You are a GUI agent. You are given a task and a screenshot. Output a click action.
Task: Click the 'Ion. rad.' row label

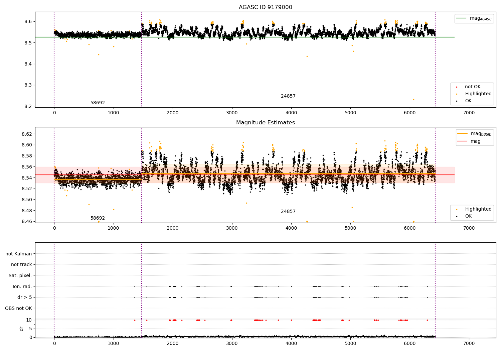[22, 286]
